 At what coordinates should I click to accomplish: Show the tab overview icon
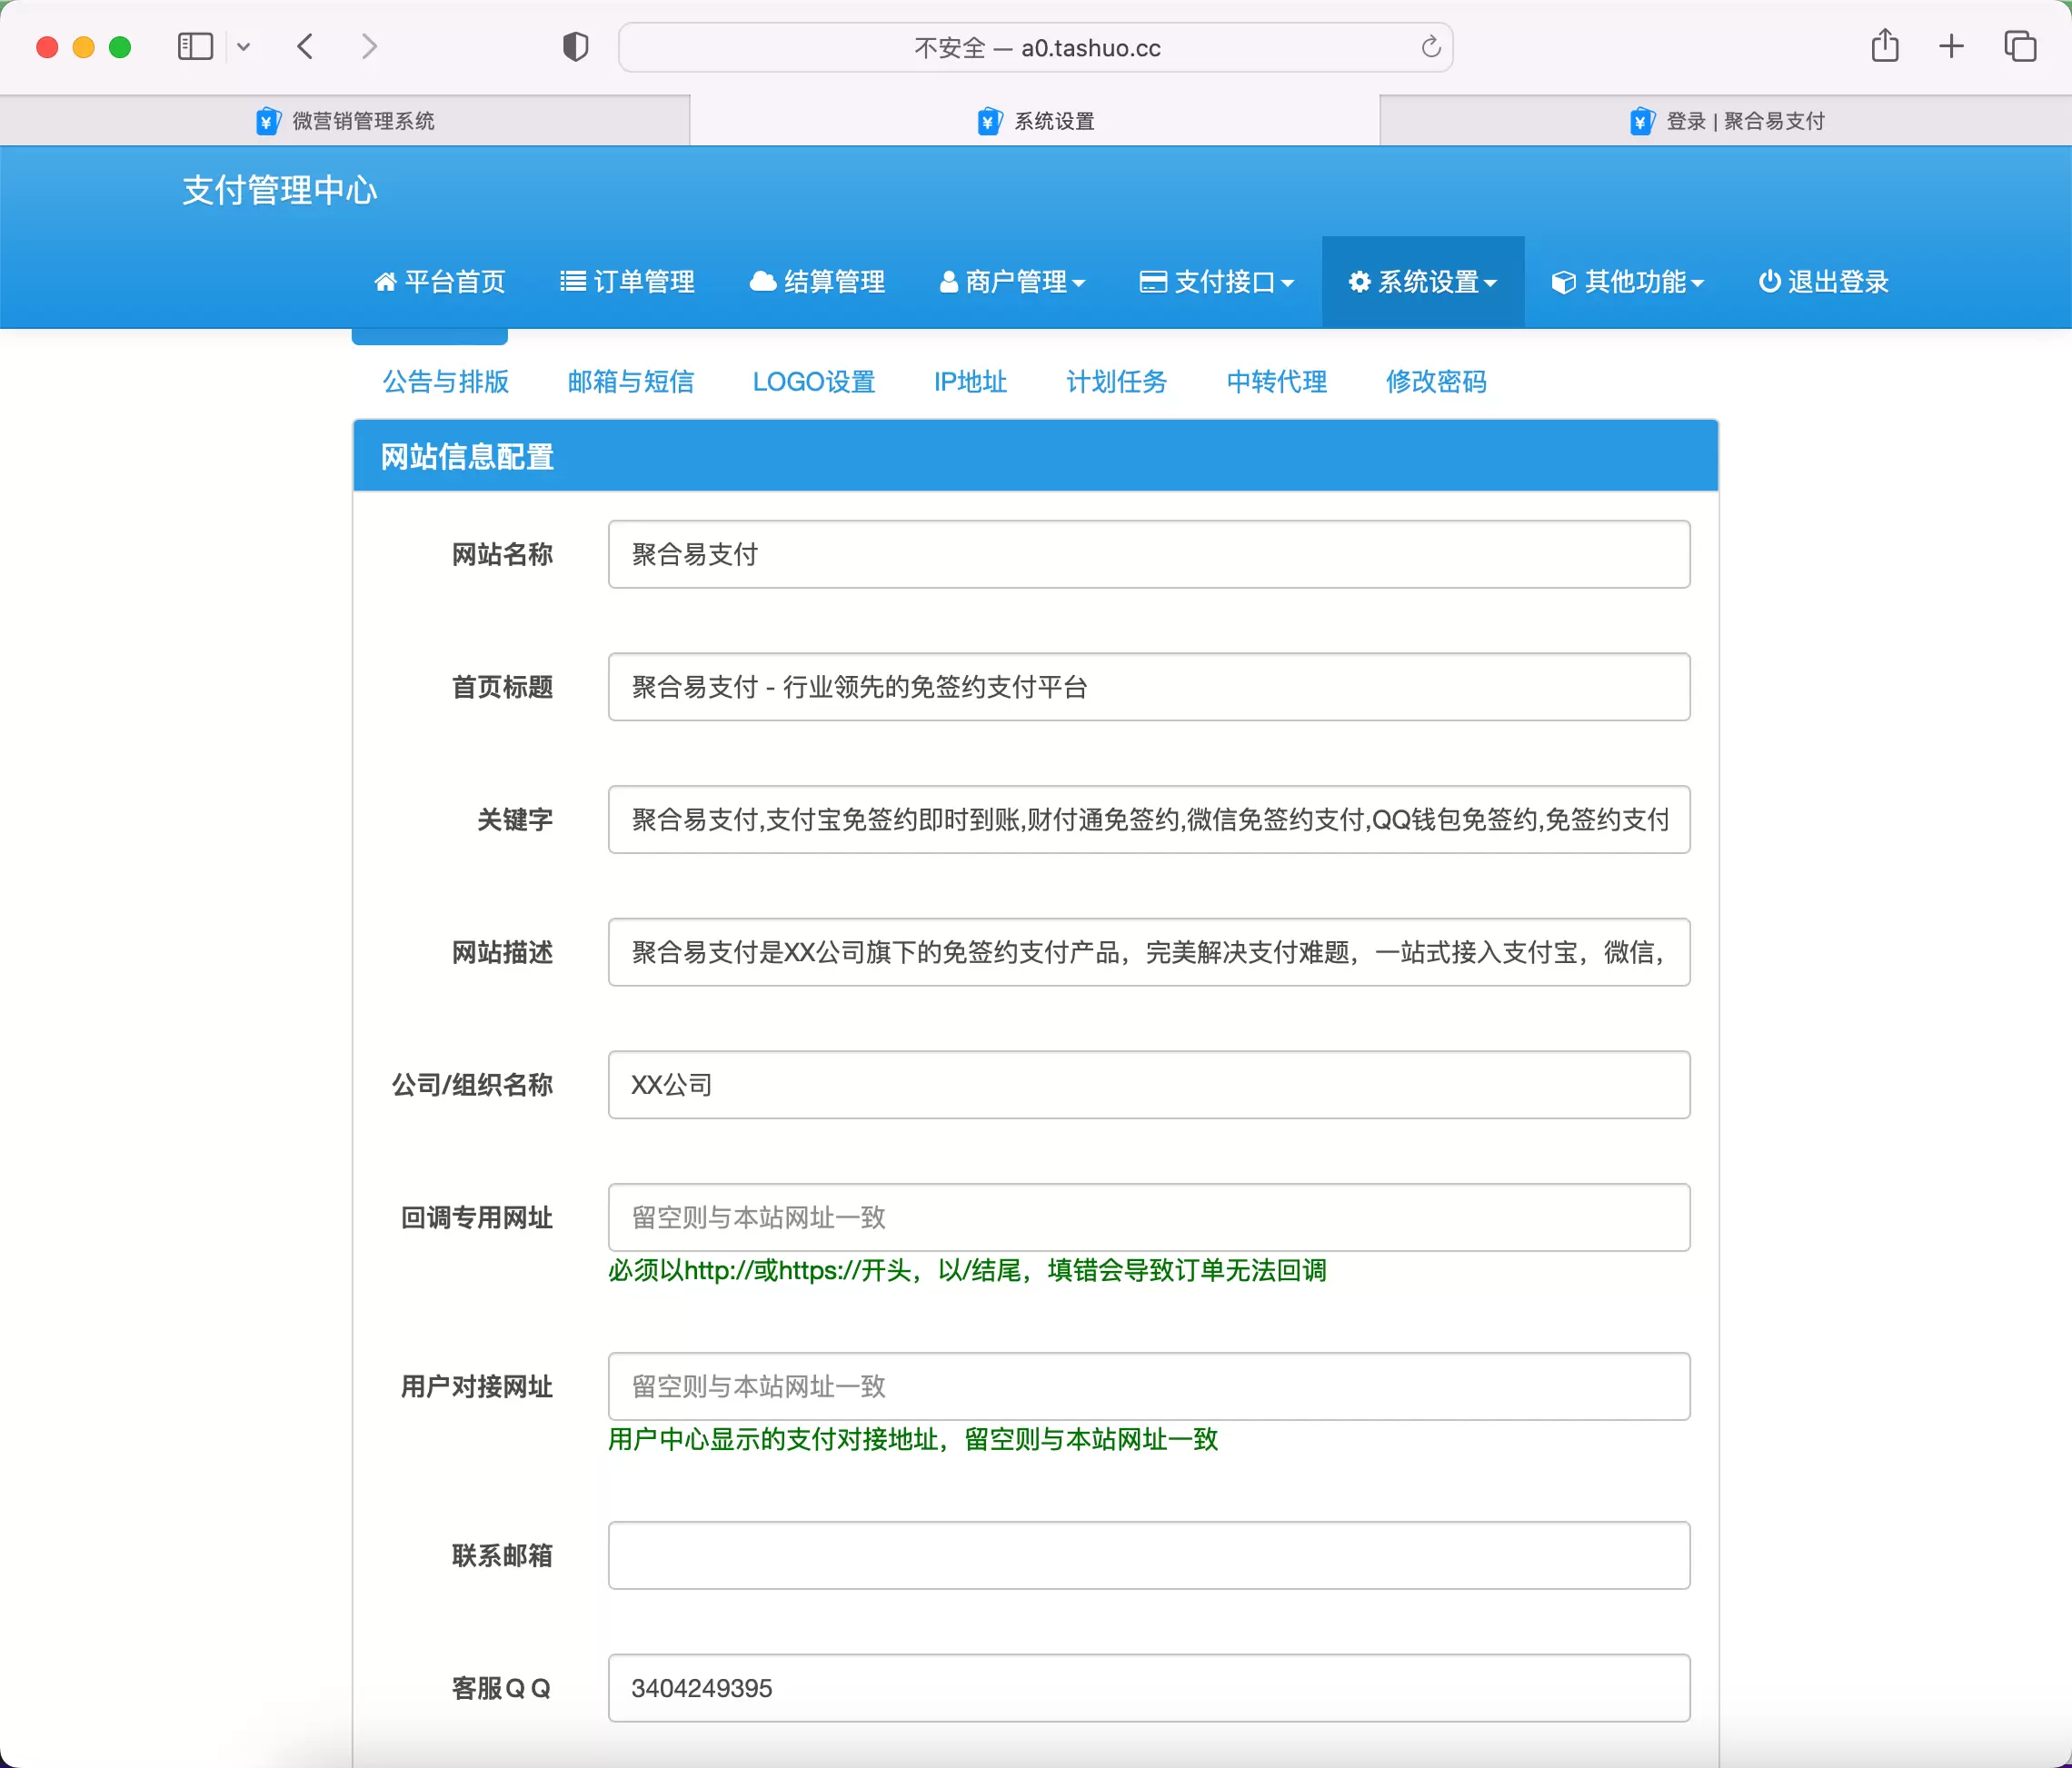coord(2020,47)
